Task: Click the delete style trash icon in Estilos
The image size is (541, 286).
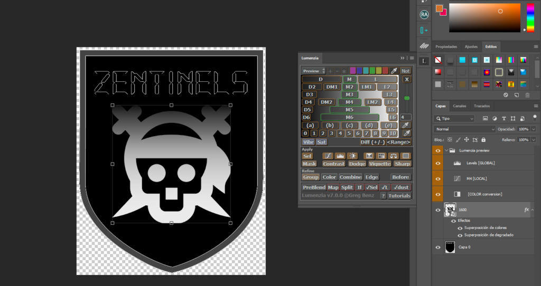Action: (x=527, y=95)
